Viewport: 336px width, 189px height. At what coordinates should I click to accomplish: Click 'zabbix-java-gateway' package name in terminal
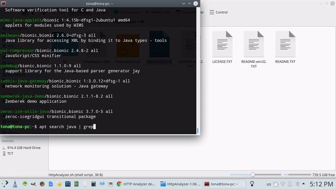click(x=23, y=81)
